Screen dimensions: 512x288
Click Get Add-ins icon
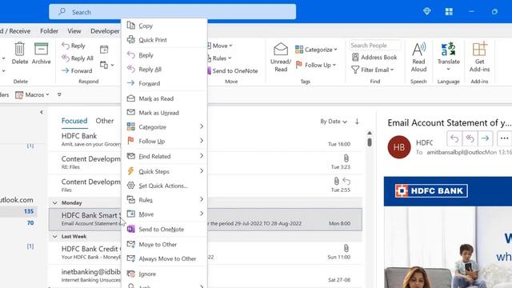point(479,49)
